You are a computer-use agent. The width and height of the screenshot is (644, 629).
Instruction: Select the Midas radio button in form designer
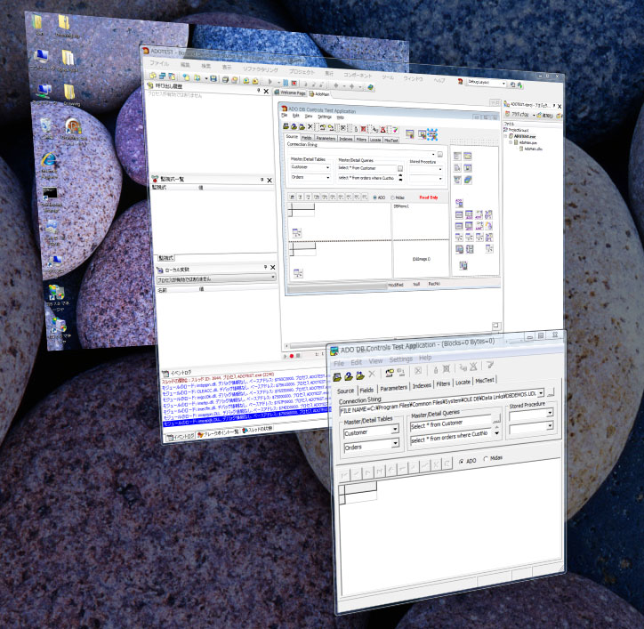pyautogui.click(x=392, y=198)
